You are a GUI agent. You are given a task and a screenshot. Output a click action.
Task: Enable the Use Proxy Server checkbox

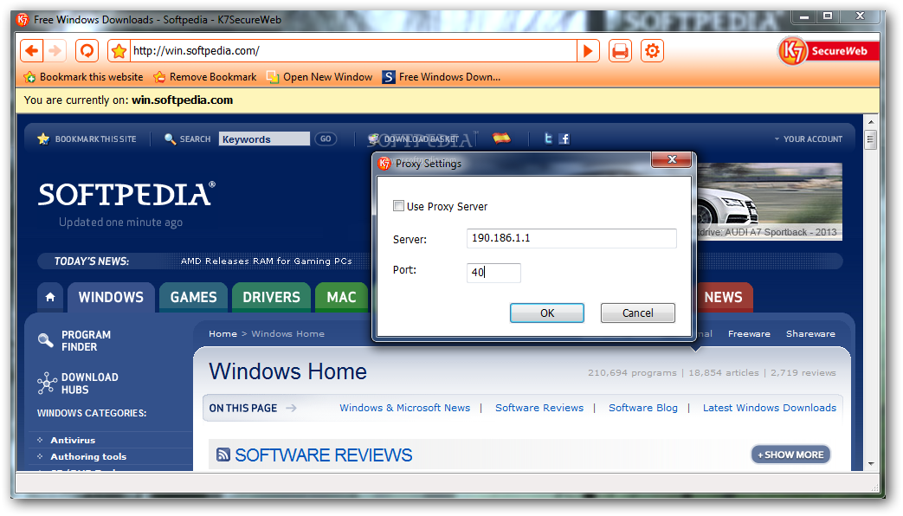click(x=398, y=206)
